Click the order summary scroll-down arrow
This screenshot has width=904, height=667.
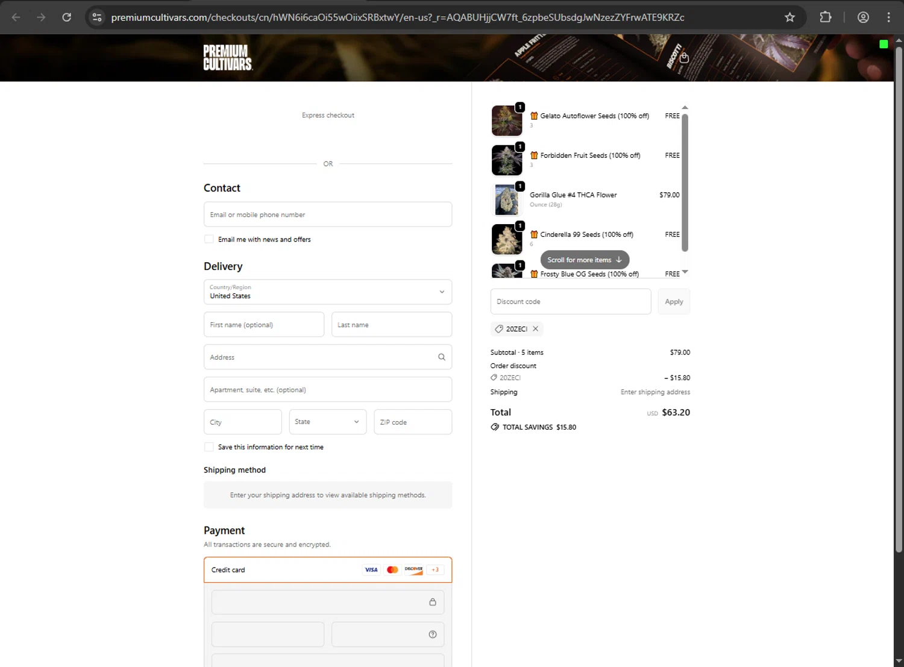685,272
